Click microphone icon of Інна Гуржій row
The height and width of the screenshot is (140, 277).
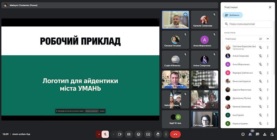tap(260, 115)
